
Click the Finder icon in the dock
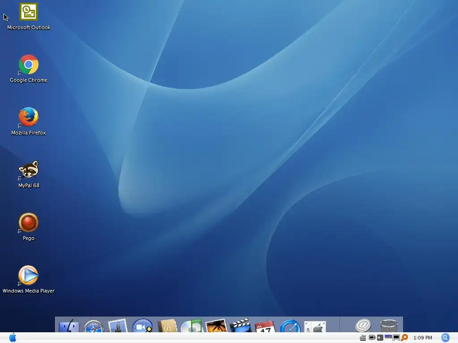[x=69, y=326]
